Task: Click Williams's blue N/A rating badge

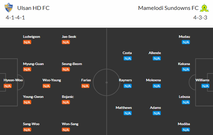Action: [x=205, y=86]
